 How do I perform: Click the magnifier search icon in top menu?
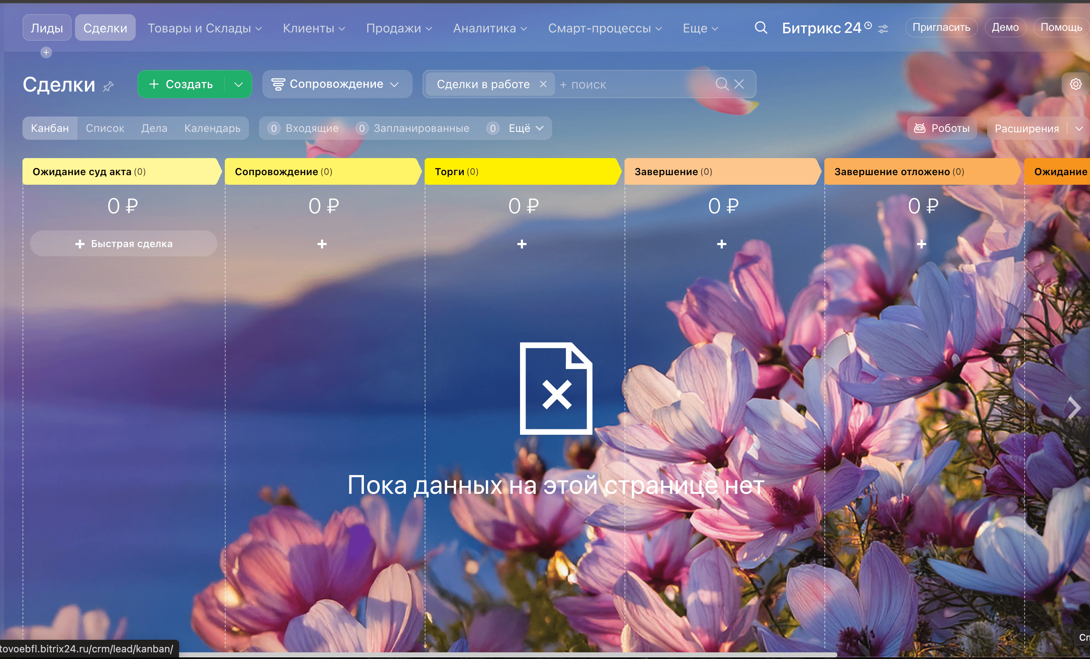pyautogui.click(x=760, y=28)
